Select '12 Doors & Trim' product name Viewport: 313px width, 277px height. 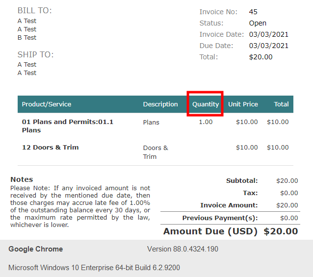pyautogui.click(x=51, y=148)
